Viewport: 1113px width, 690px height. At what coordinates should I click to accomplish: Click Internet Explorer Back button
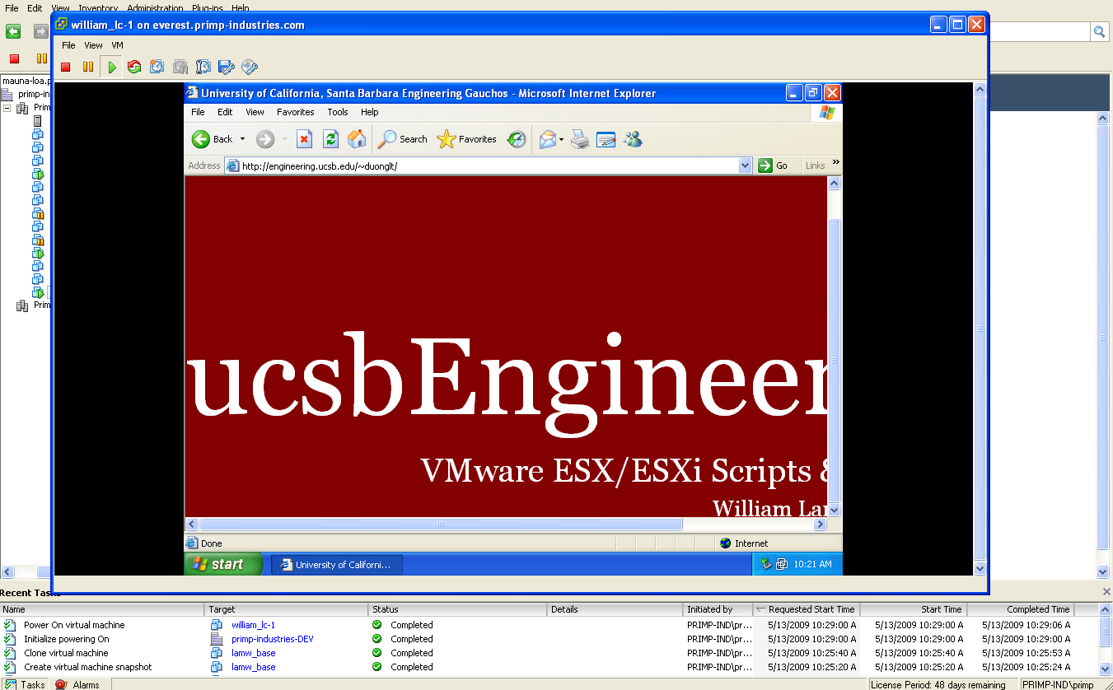pyautogui.click(x=213, y=139)
